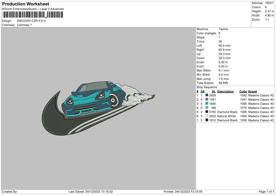Click the Width value 4.80 in

point(269,16)
